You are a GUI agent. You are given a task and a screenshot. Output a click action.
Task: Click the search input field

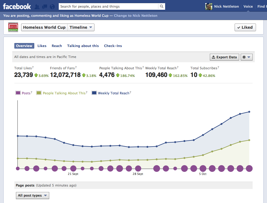[x=109, y=6]
